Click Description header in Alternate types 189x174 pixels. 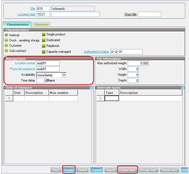click(151, 93)
